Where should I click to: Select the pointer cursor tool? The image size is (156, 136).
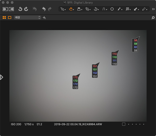click(62, 9)
